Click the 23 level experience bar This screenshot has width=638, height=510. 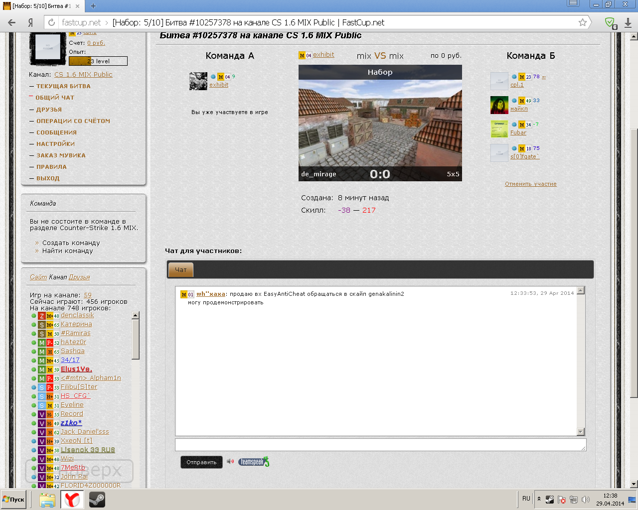(98, 61)
